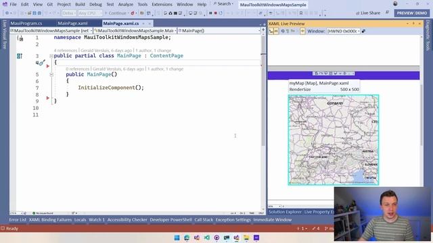
Task: Click the inheritance margin icon on line 3
Action: [20, 56]
